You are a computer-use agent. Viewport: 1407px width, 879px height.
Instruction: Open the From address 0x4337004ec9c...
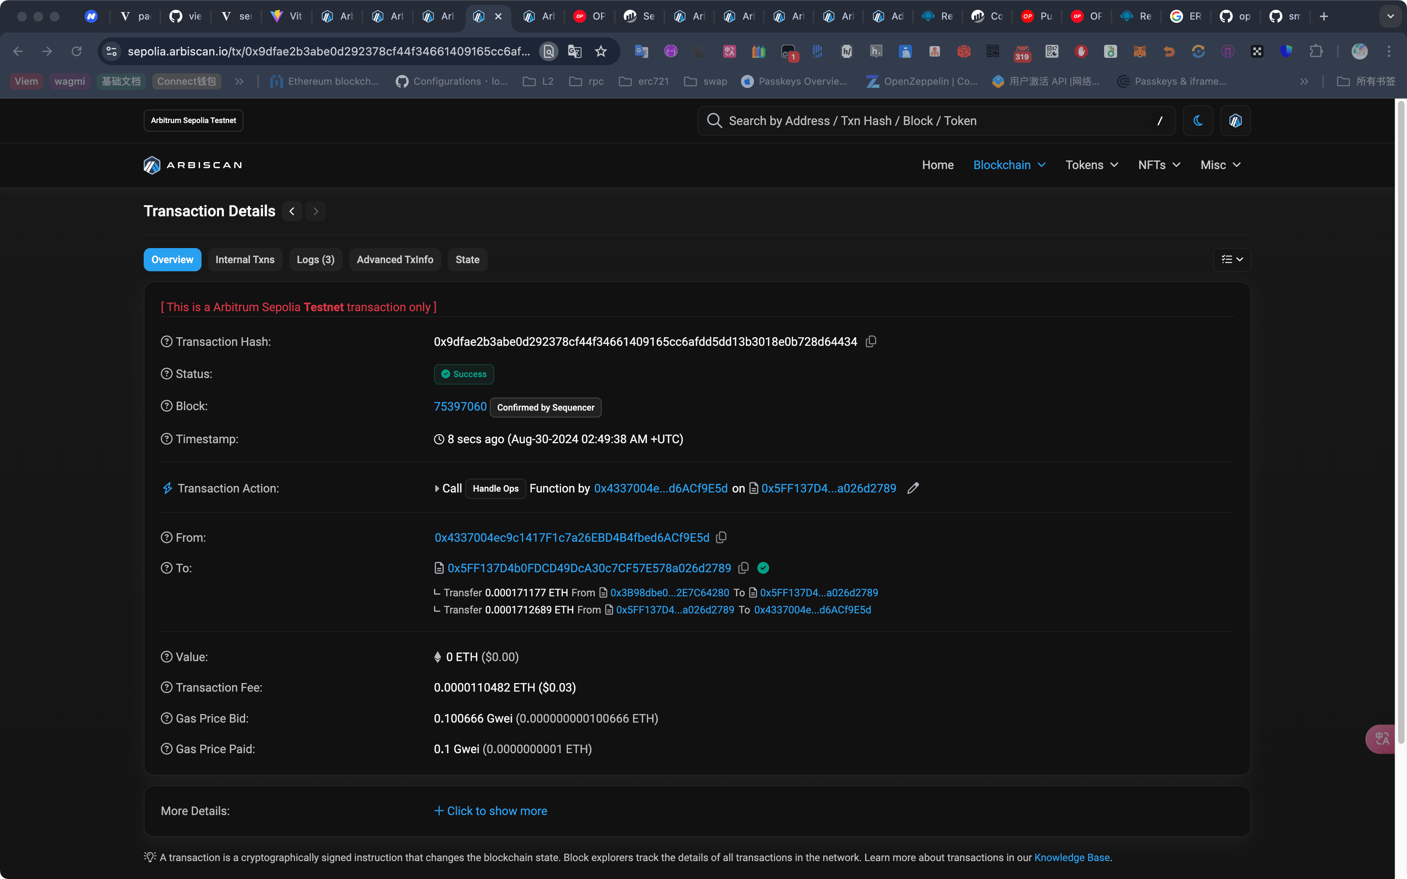tap(572, 537)
